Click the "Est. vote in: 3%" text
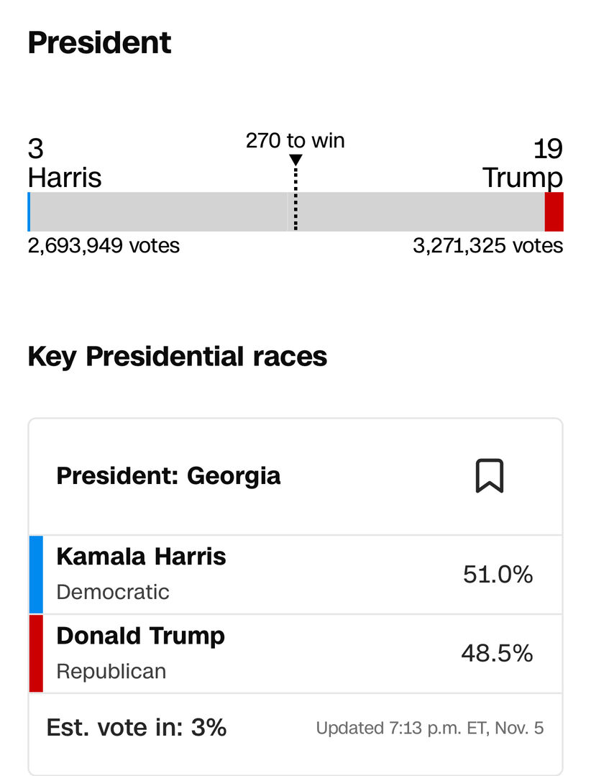The height and width of the screenshot is (776, 591). pos(137,728)
